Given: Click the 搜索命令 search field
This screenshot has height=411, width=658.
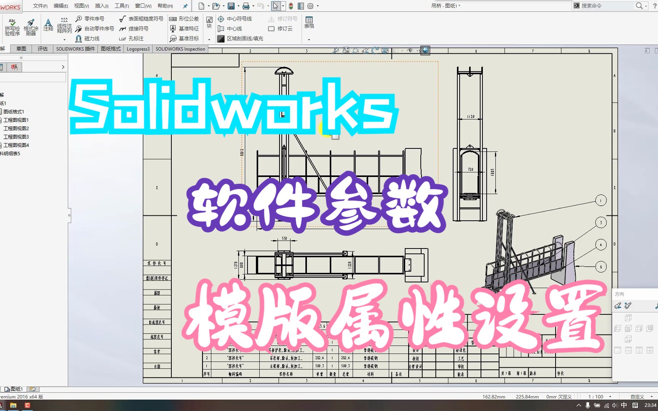Looking at the screenshot, I should [x=607, y=6].
